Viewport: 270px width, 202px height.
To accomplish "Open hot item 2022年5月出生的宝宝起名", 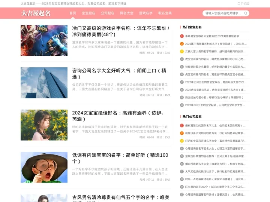I will tap(215, 105).
